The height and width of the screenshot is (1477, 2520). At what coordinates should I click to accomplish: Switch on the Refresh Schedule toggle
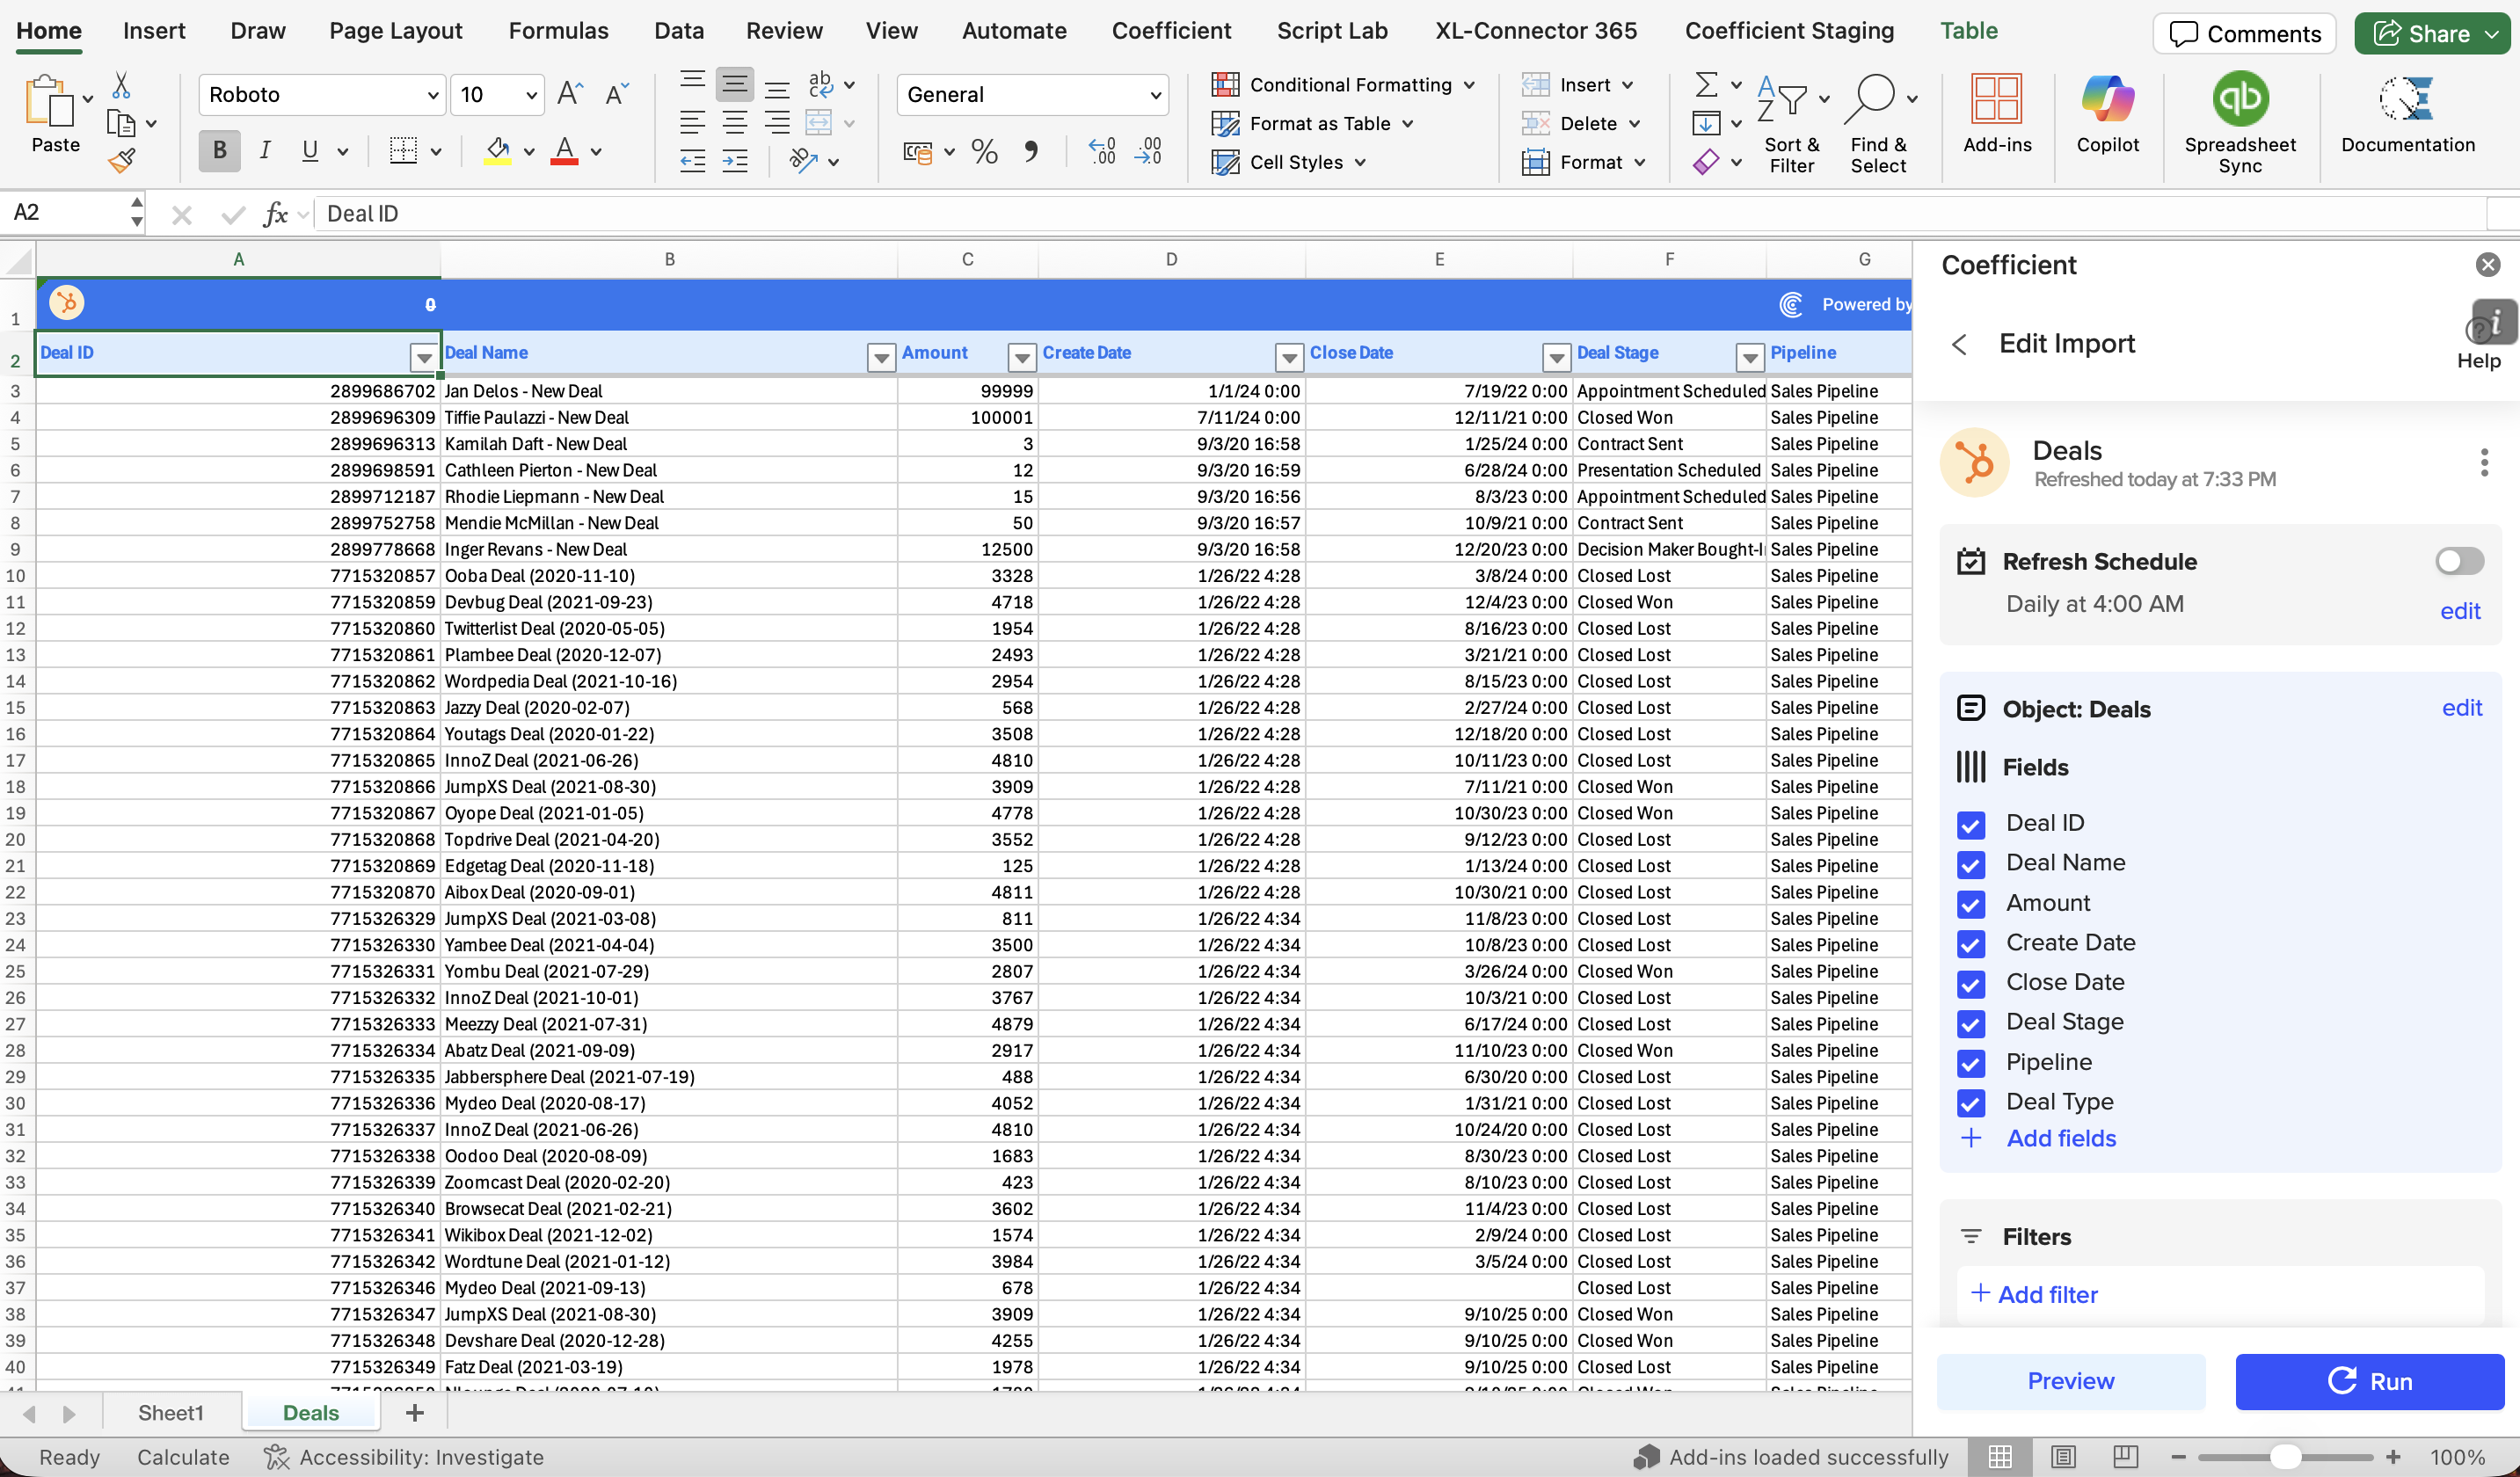click(2459, 561)
